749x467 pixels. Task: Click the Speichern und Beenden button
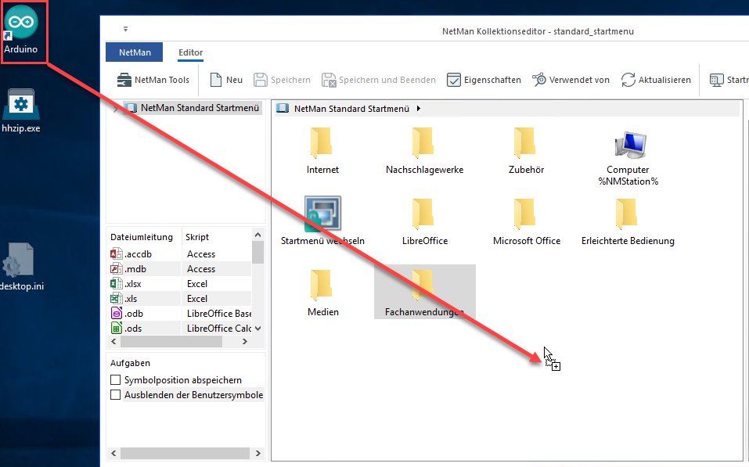click(x=379, y=79)
